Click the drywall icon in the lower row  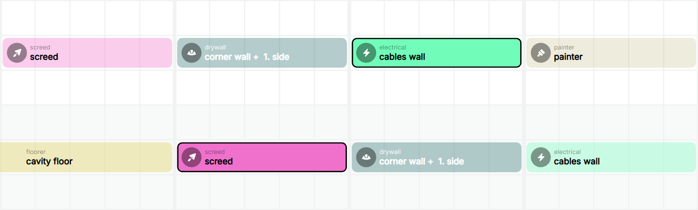pos(366,157)
